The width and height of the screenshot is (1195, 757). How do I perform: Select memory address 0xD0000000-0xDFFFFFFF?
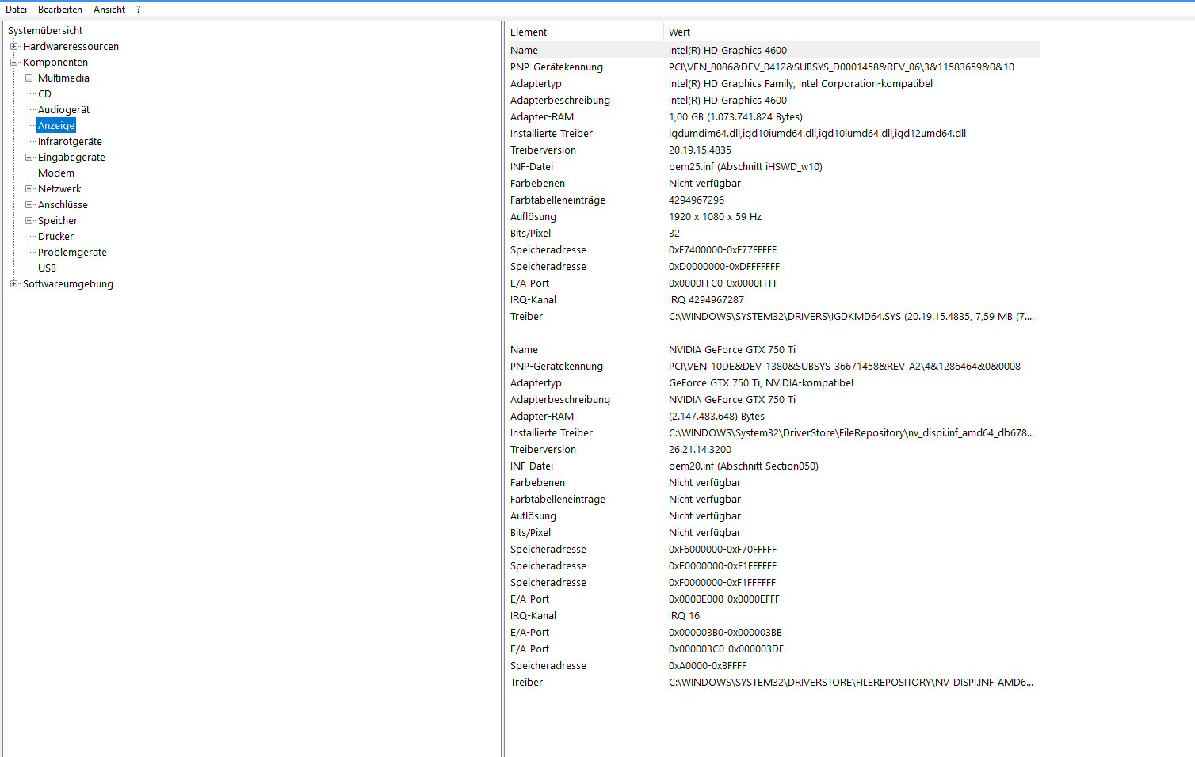click(724, 267)
